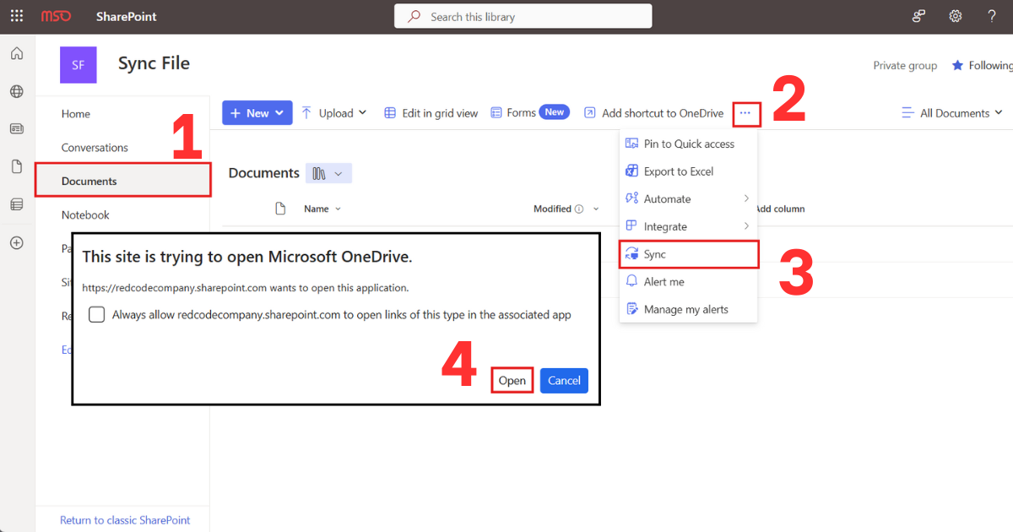The height and width of the screenshot is (532, 1013).
Task: Check the Always allow links checkbox
Action: tap(96, 314)
